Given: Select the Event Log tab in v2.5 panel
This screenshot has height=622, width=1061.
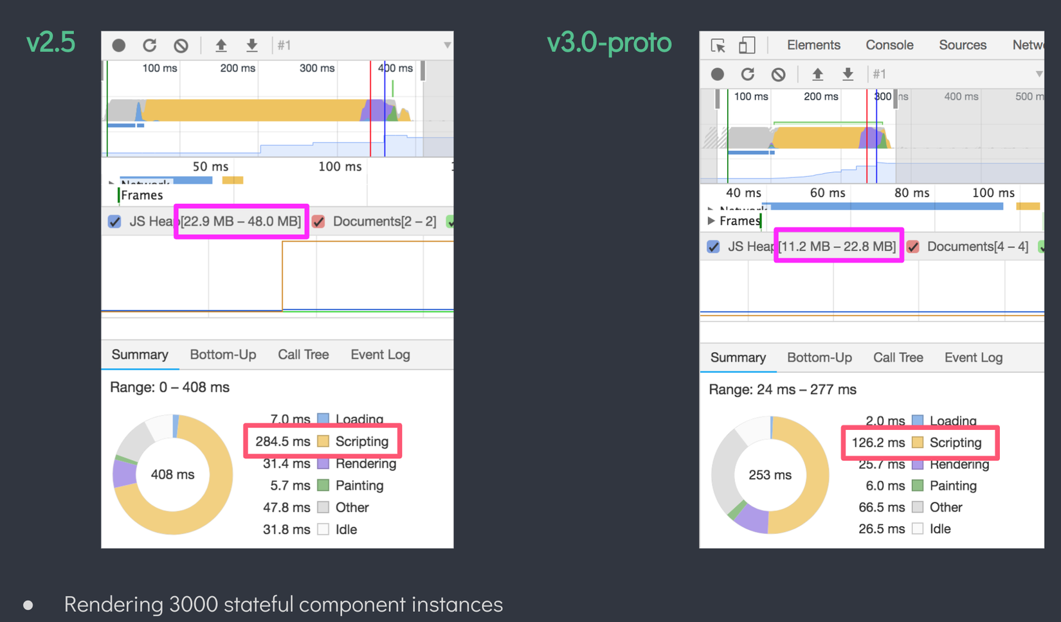Looking at the screenshot, I should pyautogui.click(x=380, y=355).
